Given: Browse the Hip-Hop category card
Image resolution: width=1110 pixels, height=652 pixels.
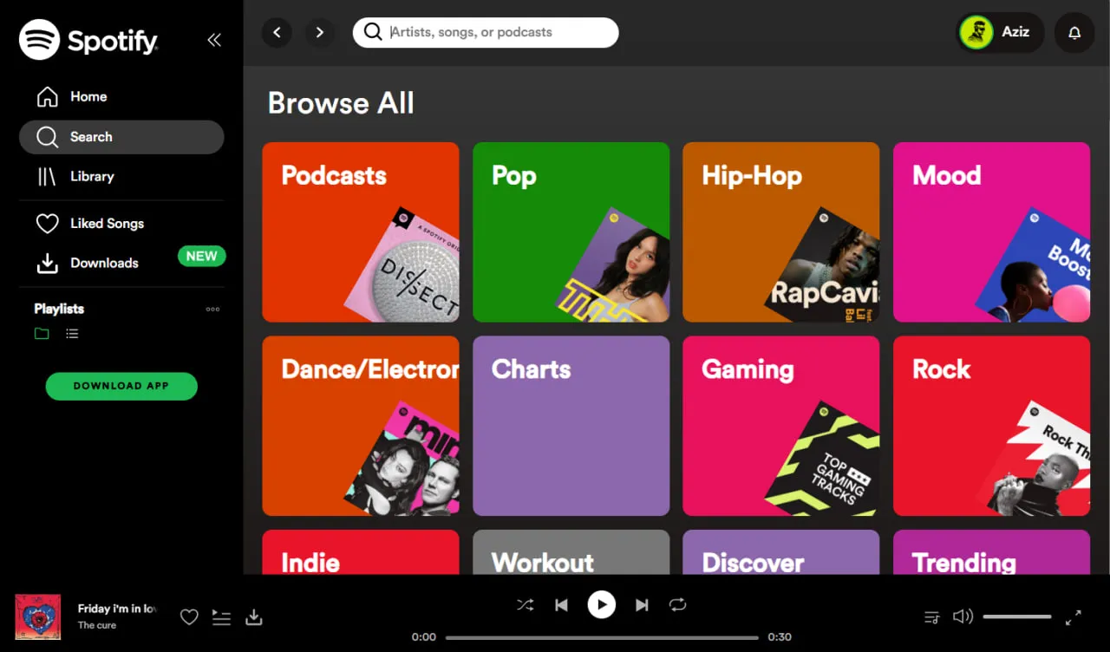Looking at the screenshot, I should click(x=780, y=232).
